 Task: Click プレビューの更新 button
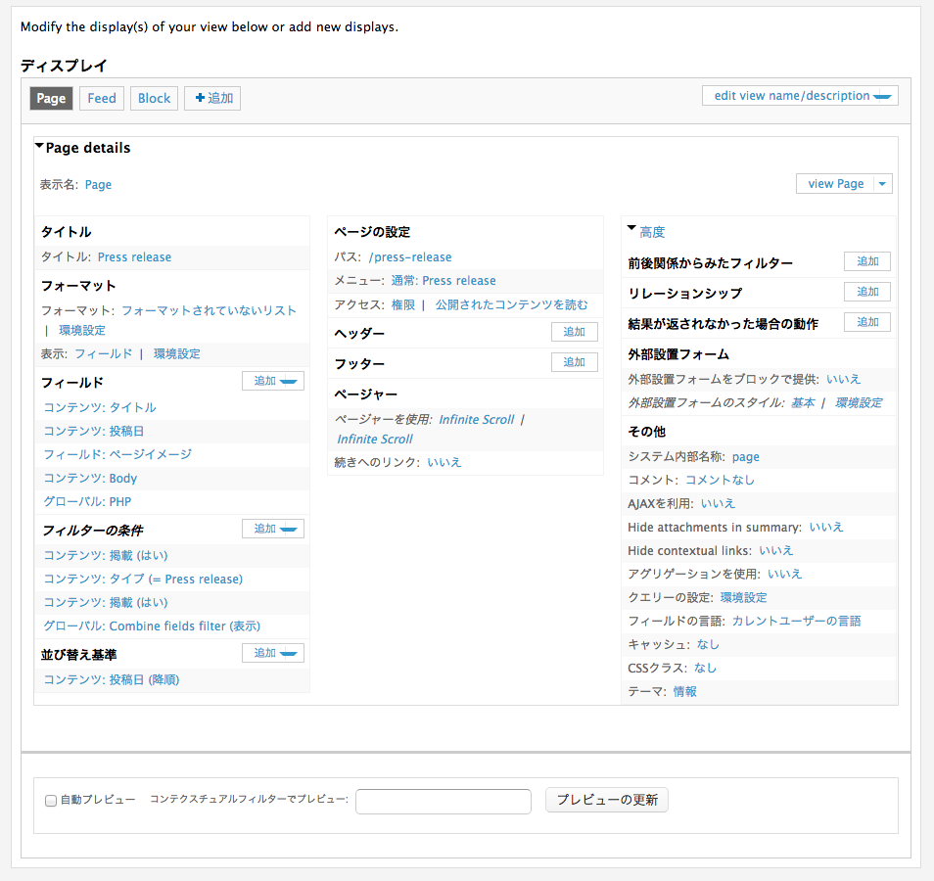pyautogui.click(x=606, y=800)
